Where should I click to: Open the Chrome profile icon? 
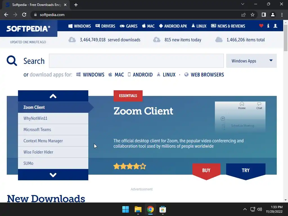pos(273,15)
